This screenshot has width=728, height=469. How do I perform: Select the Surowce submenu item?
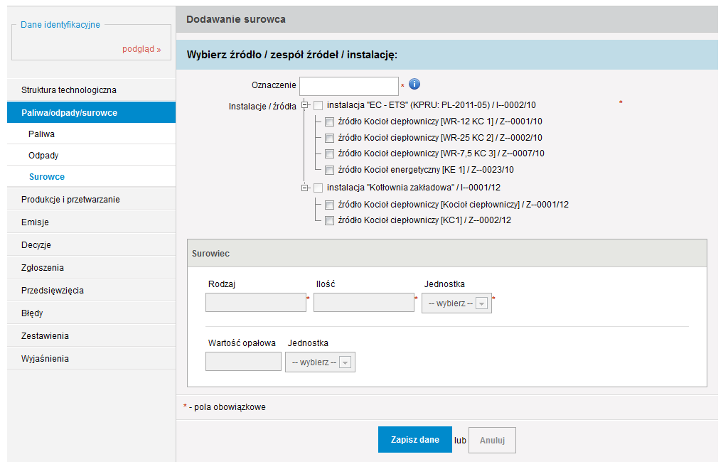(x=92, y=177)
